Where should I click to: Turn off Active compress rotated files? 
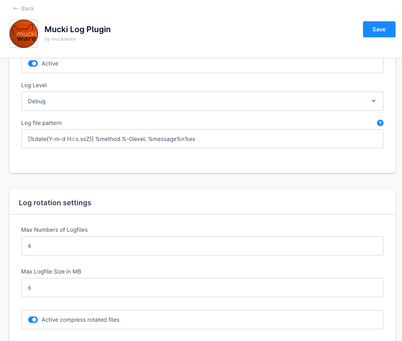click(33, 320)
